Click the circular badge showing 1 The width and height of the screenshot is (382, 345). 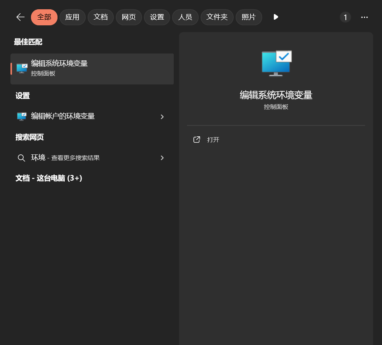pyautogui.click(x=345, y=17)
